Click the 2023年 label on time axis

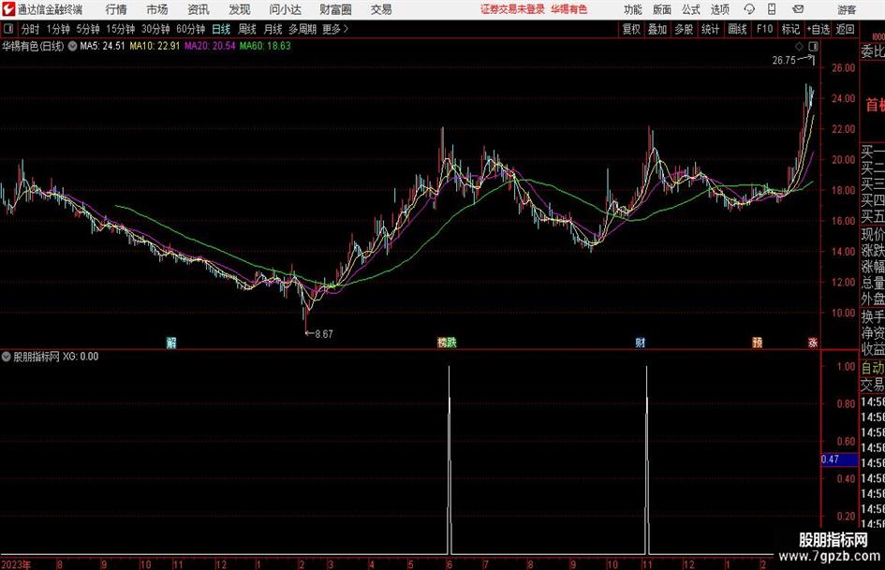click(16, 564)
